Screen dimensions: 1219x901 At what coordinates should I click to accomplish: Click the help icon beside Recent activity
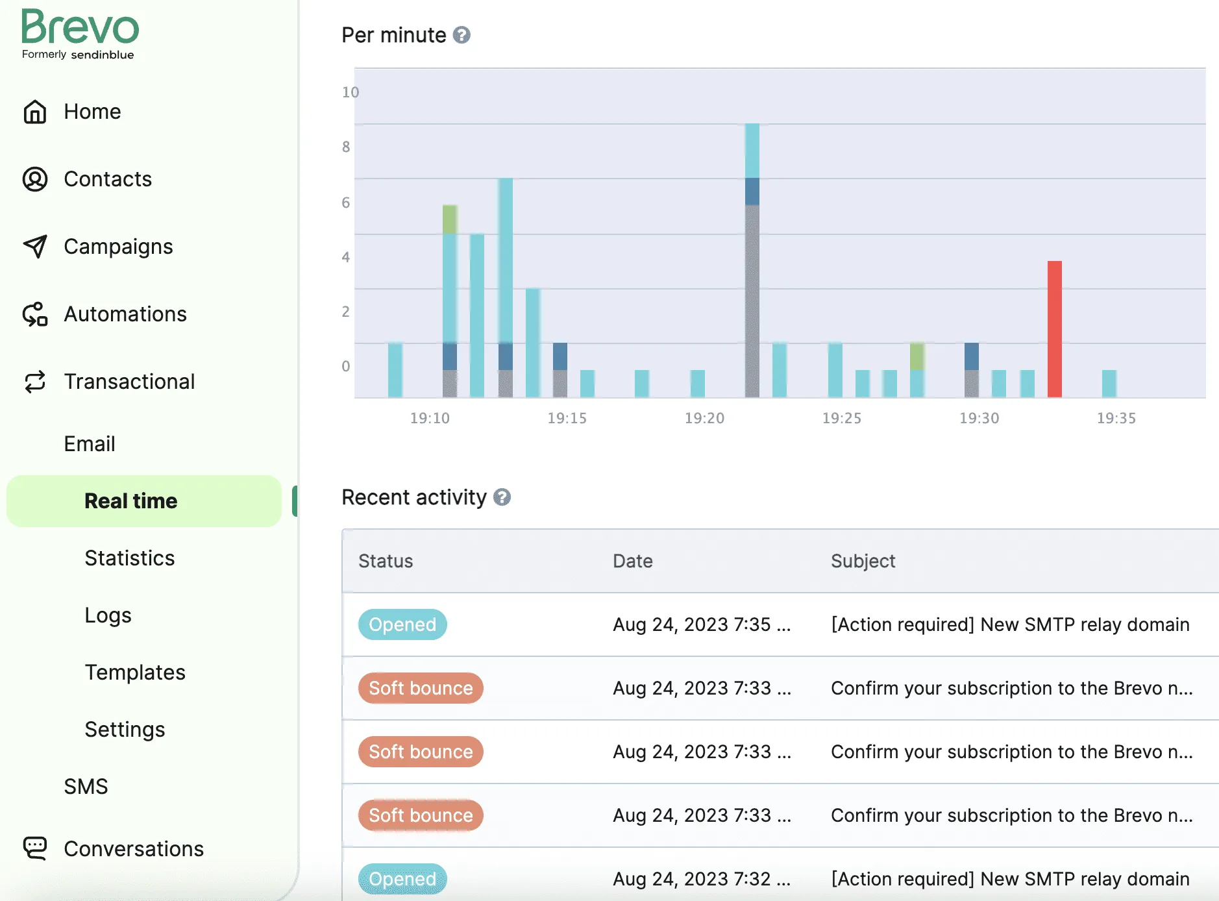coord(502,498)
